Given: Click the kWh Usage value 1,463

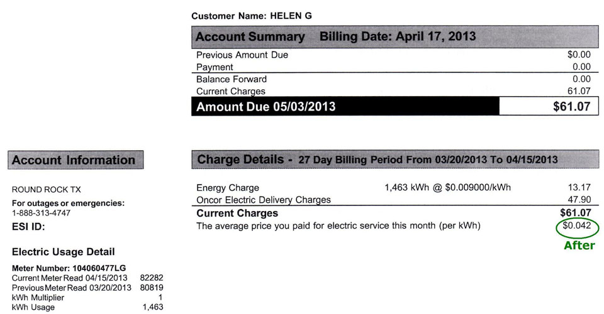Looking at the screenshot, I should pos(153,307).
